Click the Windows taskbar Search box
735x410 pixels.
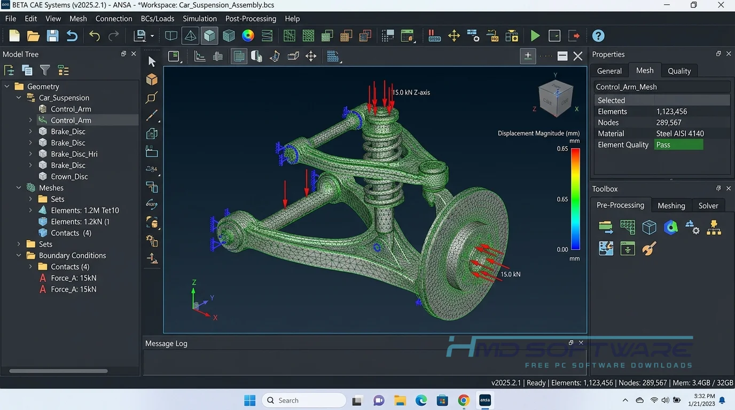pyautogui.click(x=304, y=400)
